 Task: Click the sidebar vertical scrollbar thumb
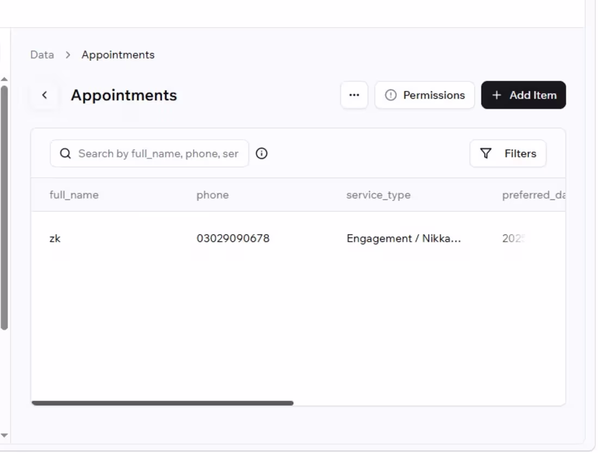[4, 208]
